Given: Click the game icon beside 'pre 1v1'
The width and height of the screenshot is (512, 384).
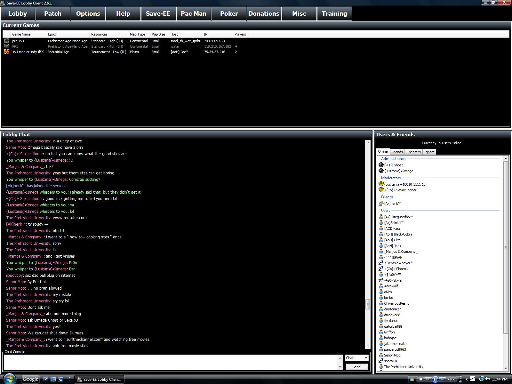Looking at the screenshot, I should coord(6,41).
